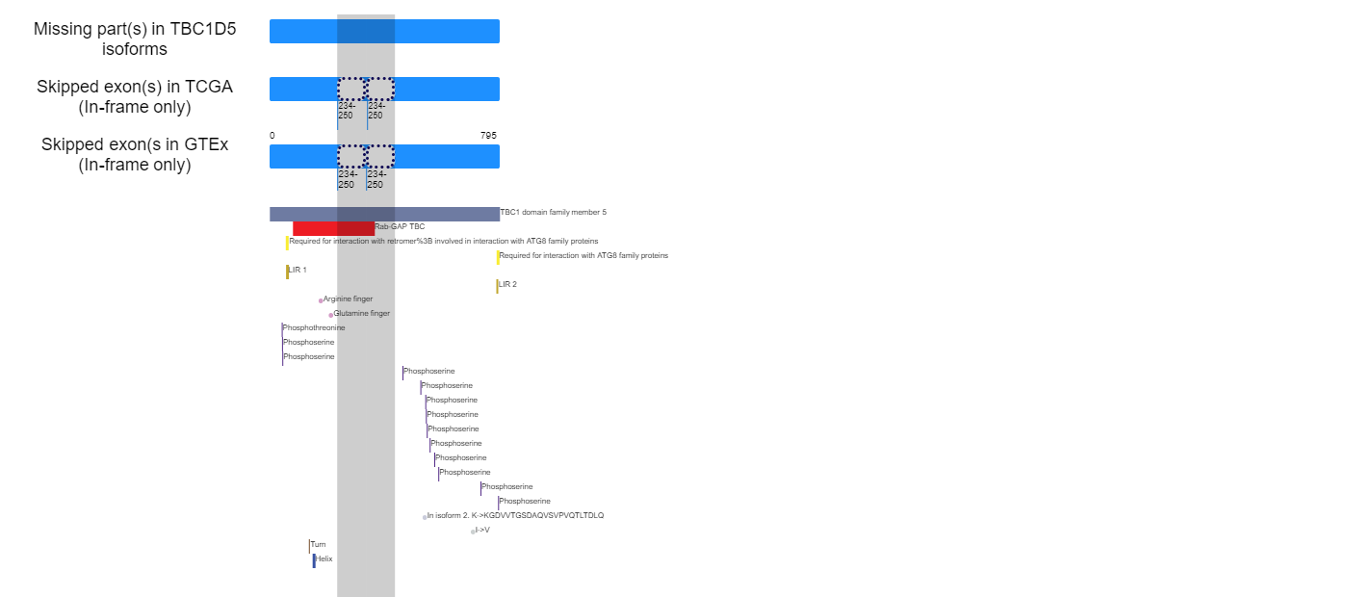Screen dimensions: 1348x597
Task: Click the yellow retromer interaction region marker
Action: (x=287, y=243)
